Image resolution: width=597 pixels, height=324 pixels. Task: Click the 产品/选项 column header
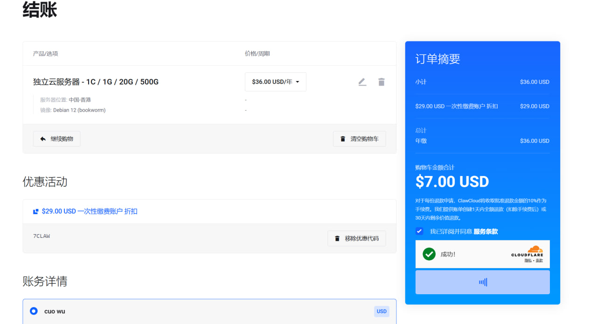(x=46, y=54)
